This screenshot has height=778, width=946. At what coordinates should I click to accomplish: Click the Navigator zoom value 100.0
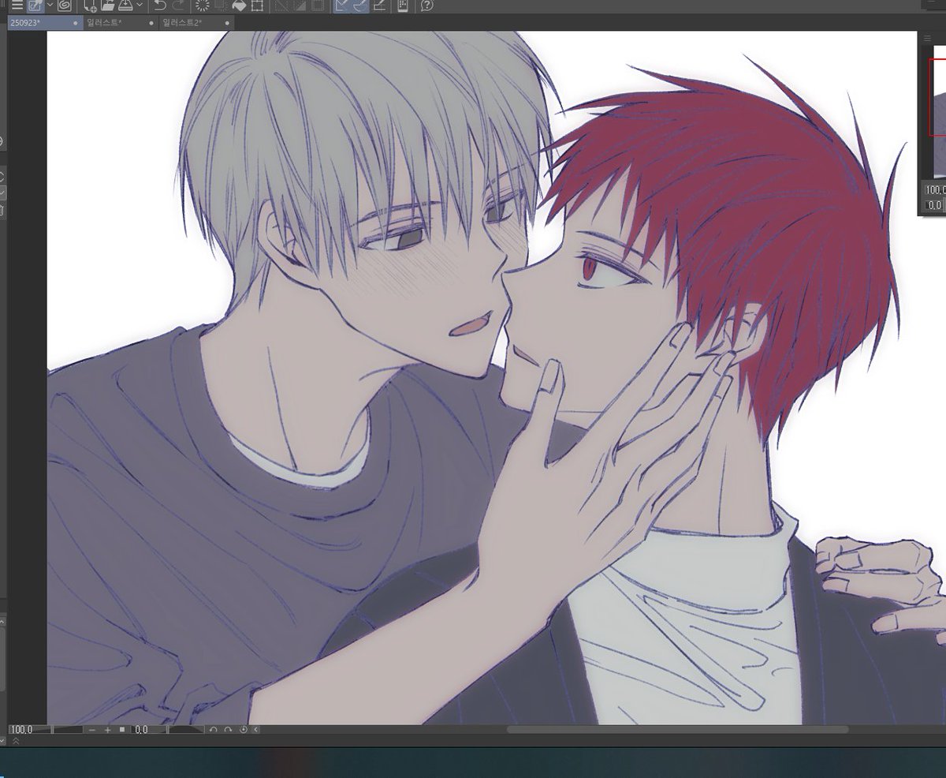935,189
